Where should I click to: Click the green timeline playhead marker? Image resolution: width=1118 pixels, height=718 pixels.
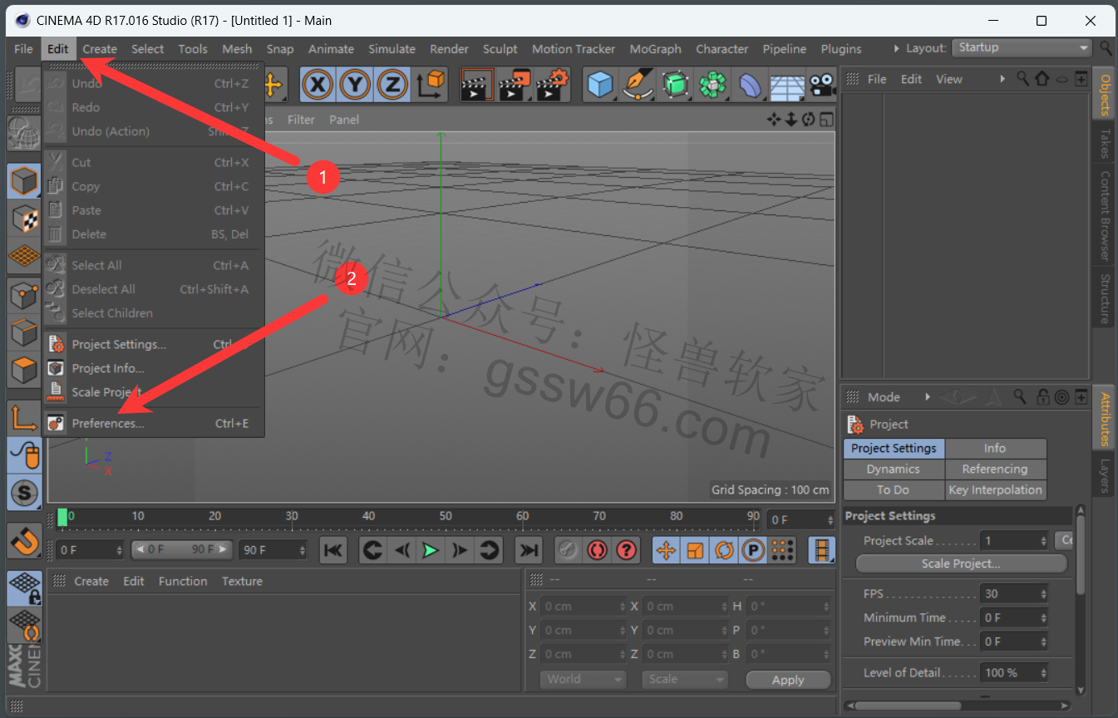tap(62, 517)
